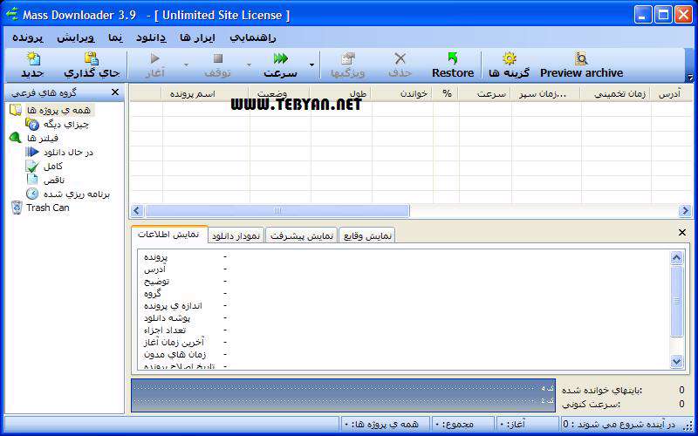Viewport: 698px width, 436px height.
Task: Click the بايتهاي خوانده شده label
Action: pyautogui.click(x=602, y=391)
